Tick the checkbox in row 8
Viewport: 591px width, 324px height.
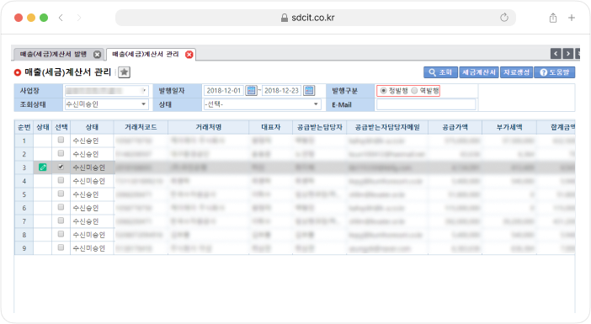click(x=61, y=234)
